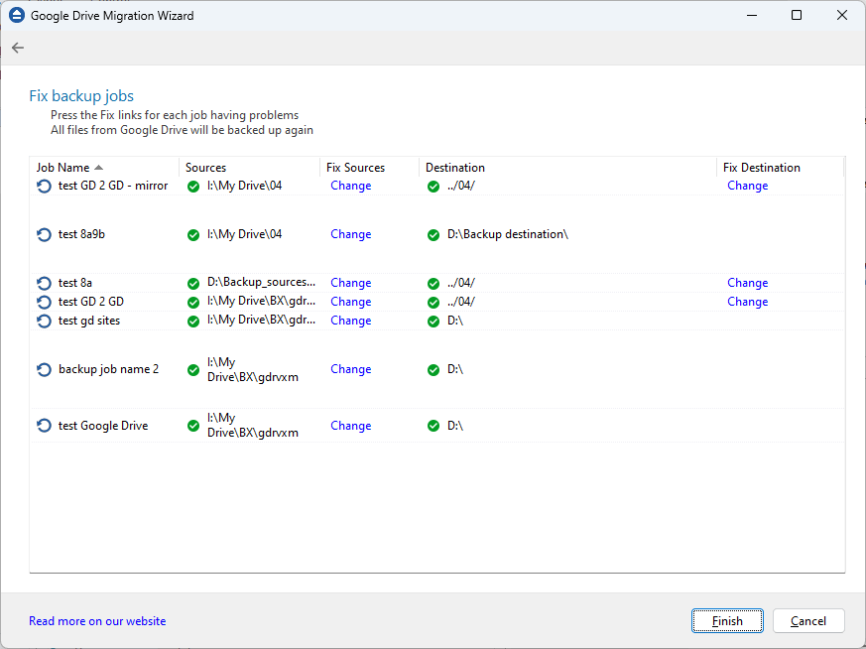Click the Sources column header

pyautogui.click(x=205, y=167)
